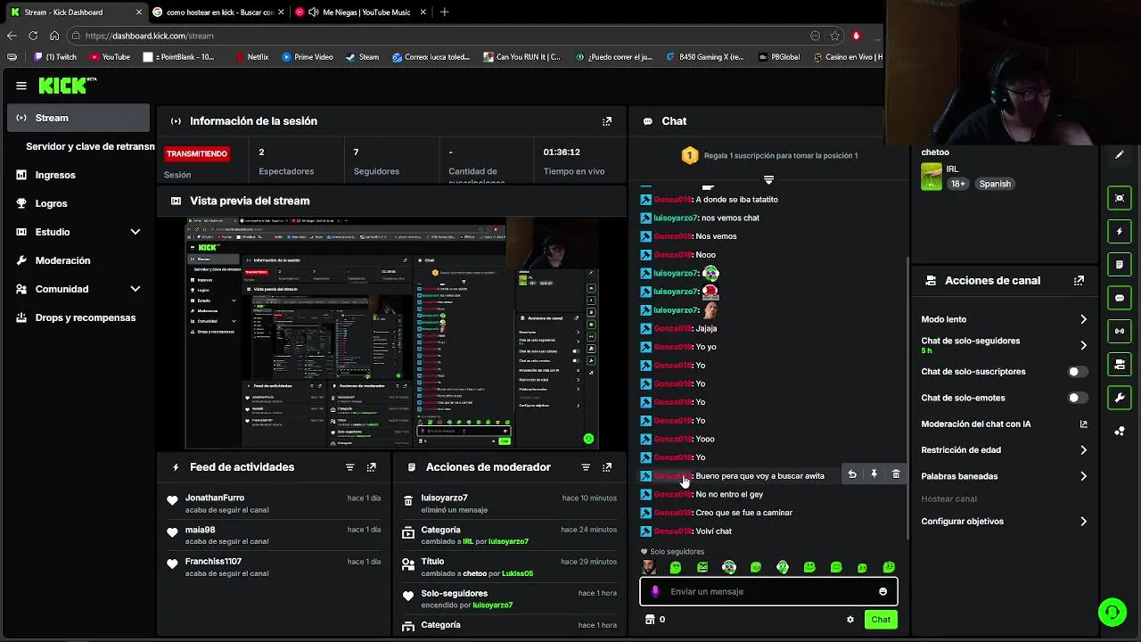The image size is (1141, 642).
Task: Expand the Comunidad sidebar section
Action: coord(135,289)
